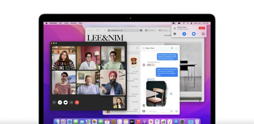
Task: Open the Help menu
Action: click(x=81, y=23)
